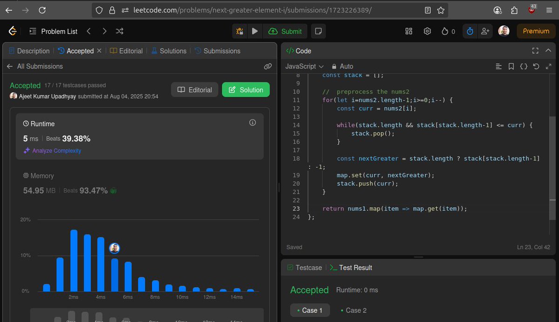Switch to the Solutions tab
Viewport: 559px width, 322px height.
169,51
